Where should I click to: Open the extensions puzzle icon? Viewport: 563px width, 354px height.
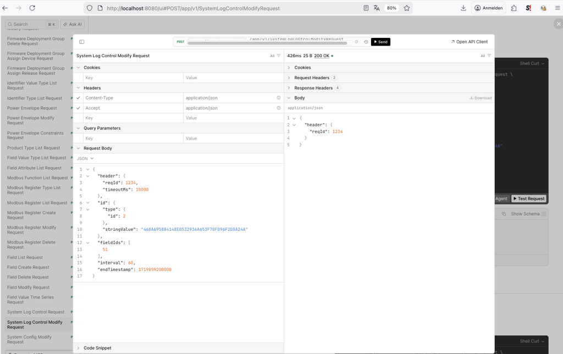pos(514,8)
